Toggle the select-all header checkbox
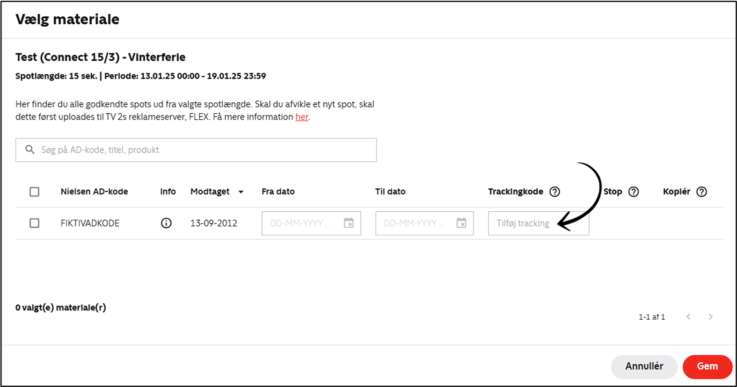Image resolution: width=737 pixels, height=387 pixels. coord(34,192)
